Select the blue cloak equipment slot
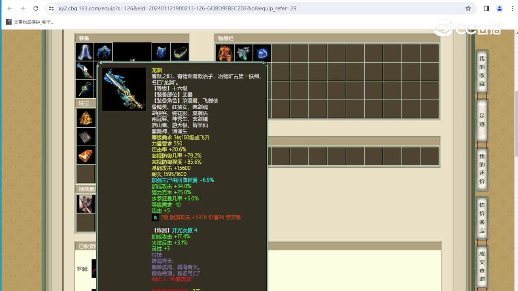 104,52
